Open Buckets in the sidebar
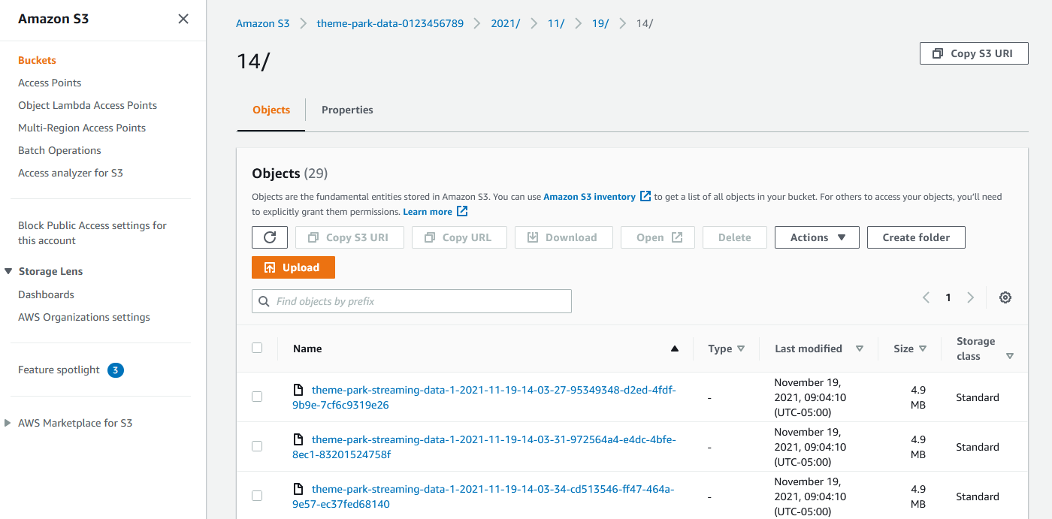The image size is (1052, 519). (x=37, y=60)
